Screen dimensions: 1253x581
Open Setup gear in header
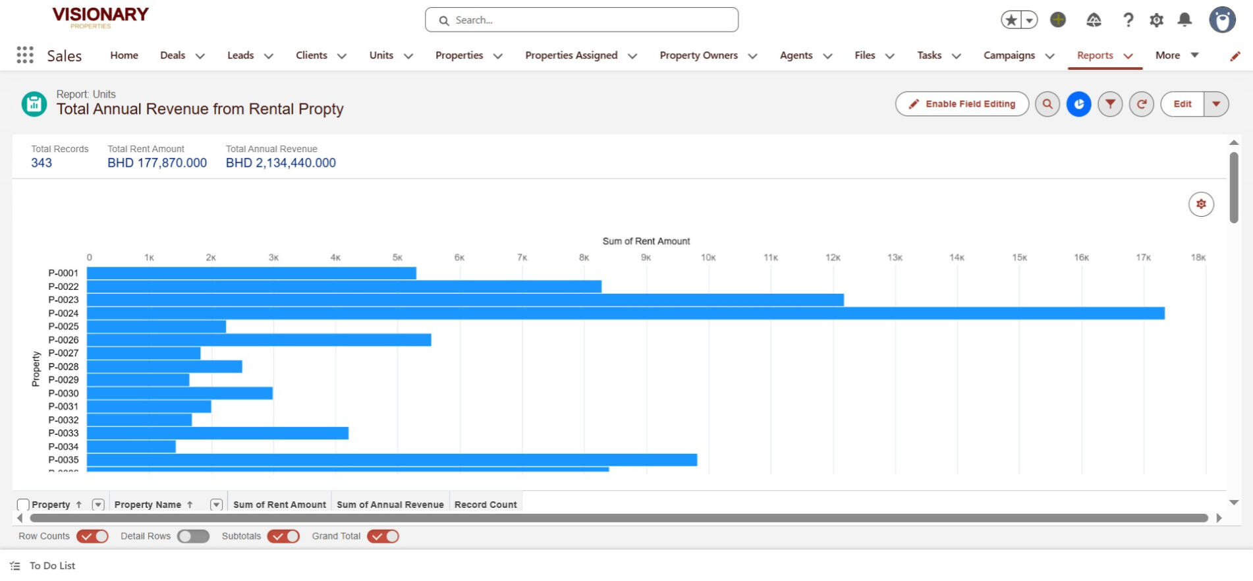coord(1156,20)
